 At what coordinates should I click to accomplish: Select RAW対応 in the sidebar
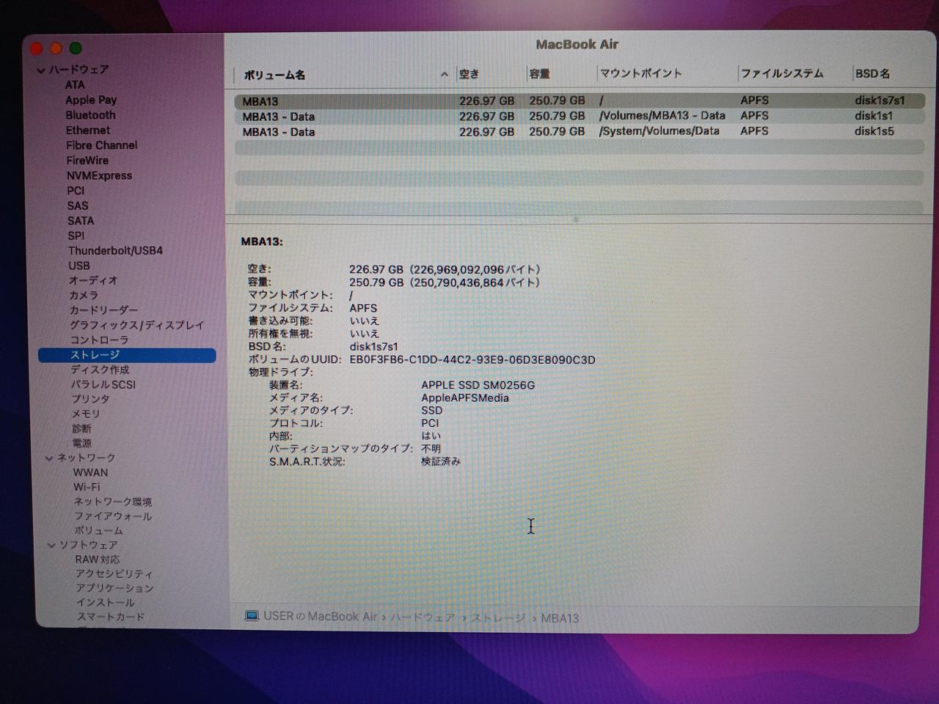point(97,560)
